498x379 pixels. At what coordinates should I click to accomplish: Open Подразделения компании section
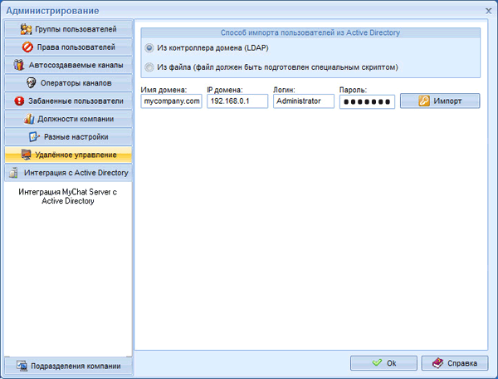(x=69, y=366)
